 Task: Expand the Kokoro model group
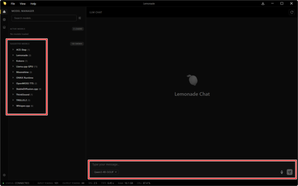20,61
